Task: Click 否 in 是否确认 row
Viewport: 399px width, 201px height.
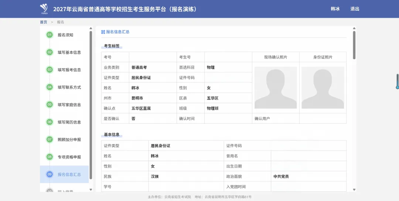Action: (x=153, y=118)
